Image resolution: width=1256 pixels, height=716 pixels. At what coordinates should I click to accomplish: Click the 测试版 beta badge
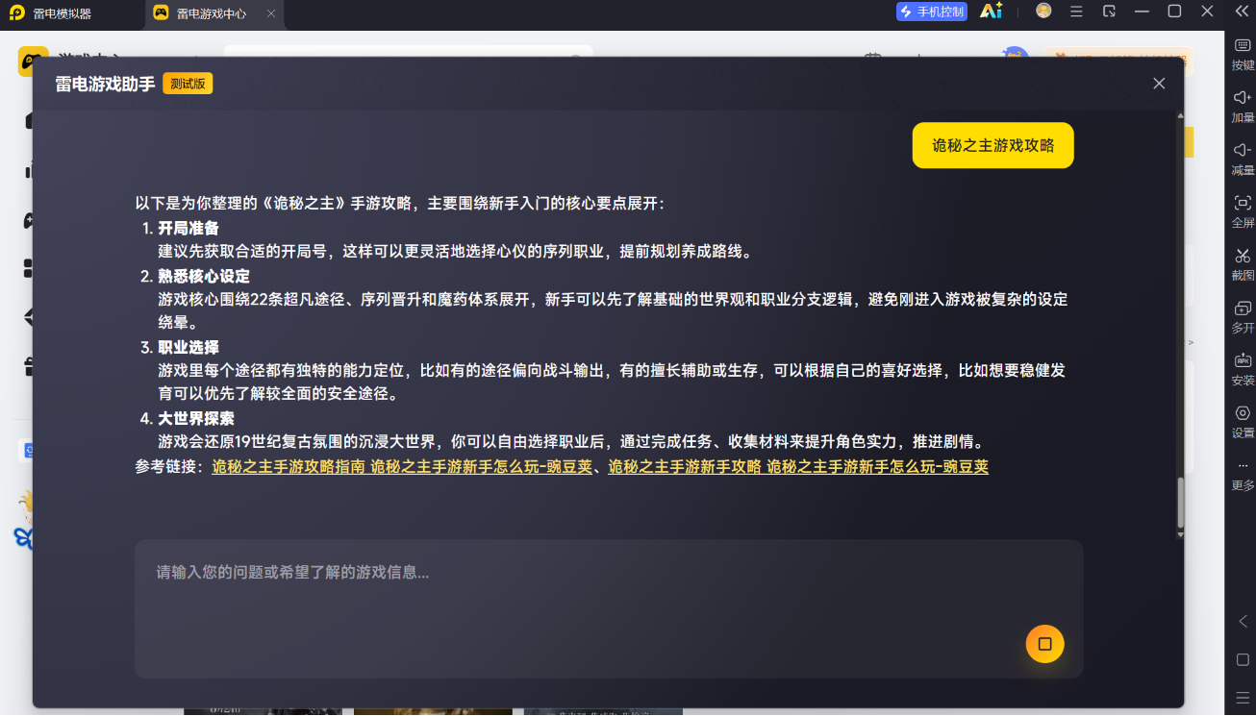coord(188,84)
